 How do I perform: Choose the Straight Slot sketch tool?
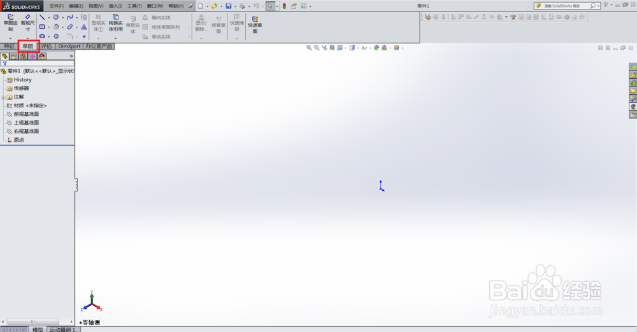[42, 36]
